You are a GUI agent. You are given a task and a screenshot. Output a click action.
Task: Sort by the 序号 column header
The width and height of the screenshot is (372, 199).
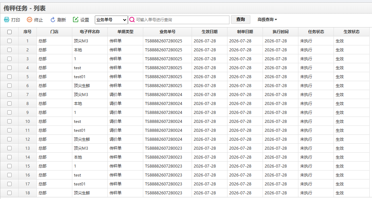[28, 32]
